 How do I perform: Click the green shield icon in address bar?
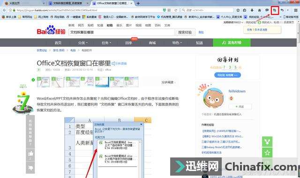pos(164,10)
